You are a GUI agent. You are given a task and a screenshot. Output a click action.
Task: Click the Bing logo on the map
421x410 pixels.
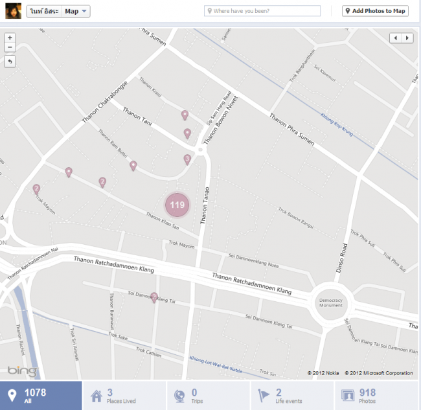tap(23, 371)
